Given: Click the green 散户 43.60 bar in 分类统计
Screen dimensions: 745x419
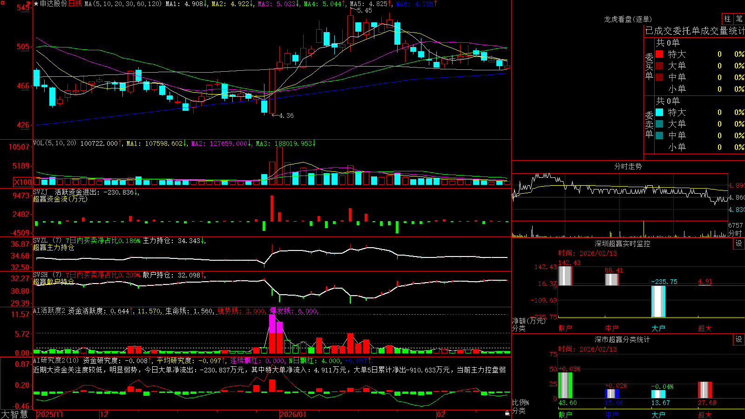Looking at the screenshot, I should tap(565, 385).
